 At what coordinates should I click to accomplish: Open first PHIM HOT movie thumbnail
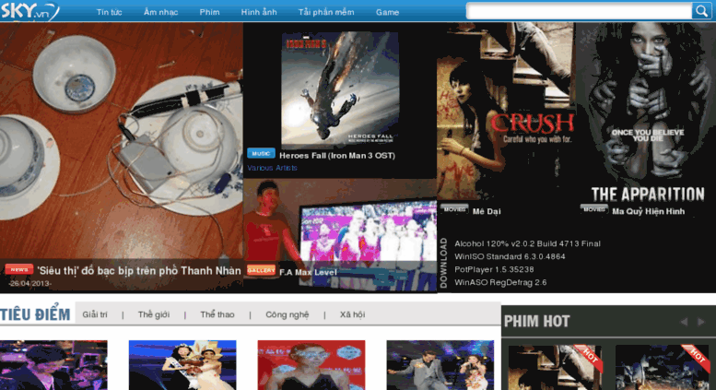click(556, 368)
